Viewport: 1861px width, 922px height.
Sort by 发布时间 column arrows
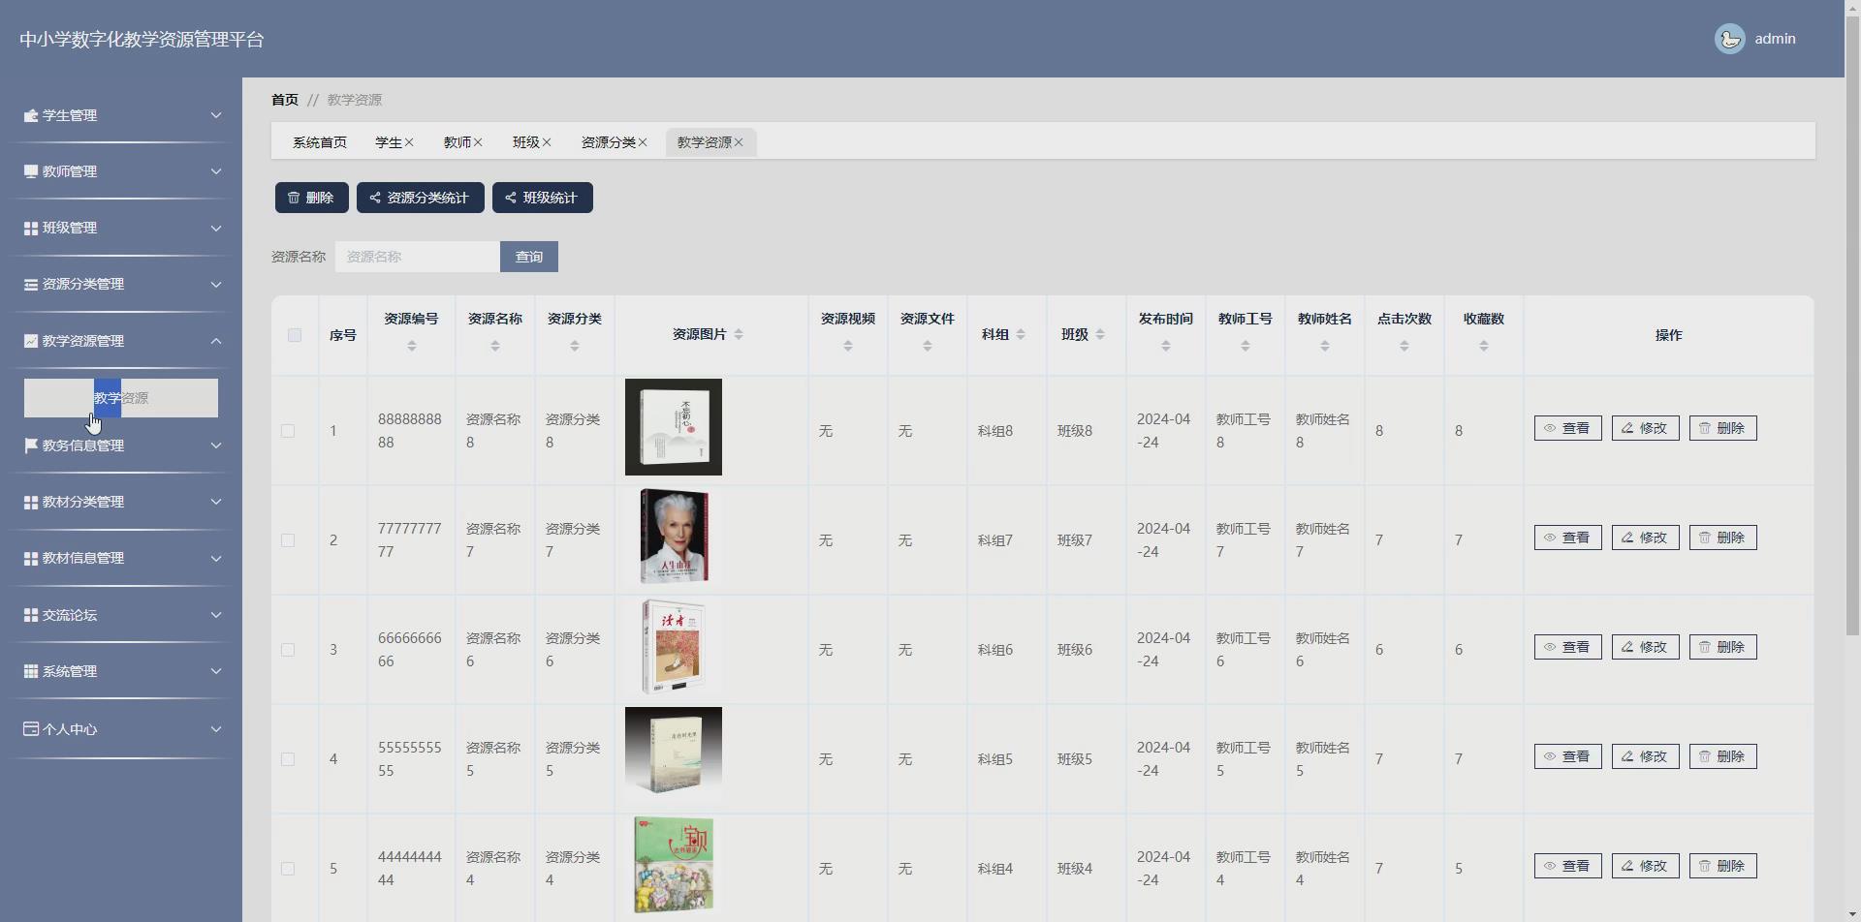pos(1166,346)
